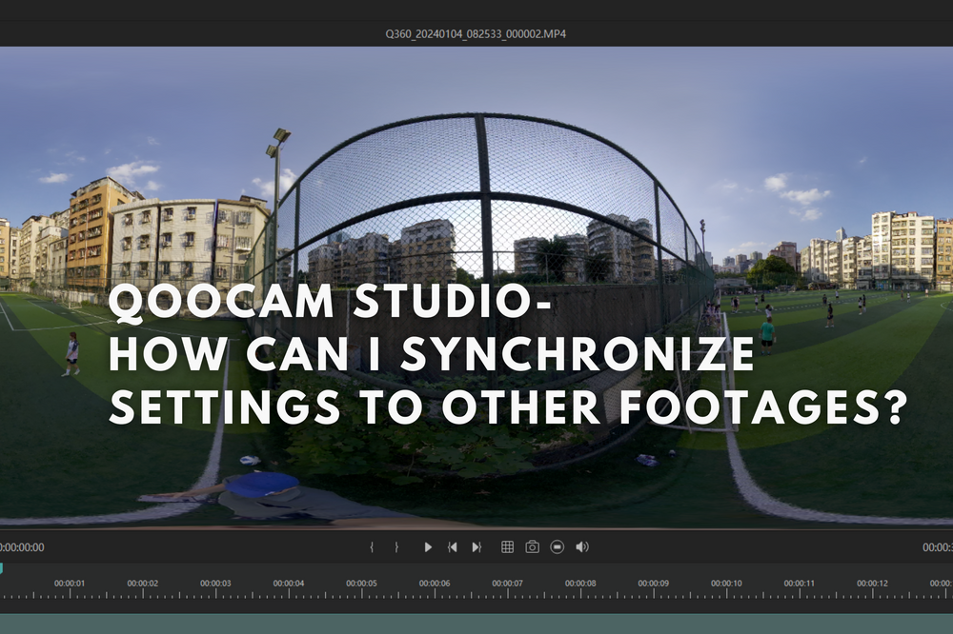The height and width of the screenshot is (634, 953).
Task: Seek to 00:00:05 on the ruler
Action: pyautogui.click(x=361, y=583)
